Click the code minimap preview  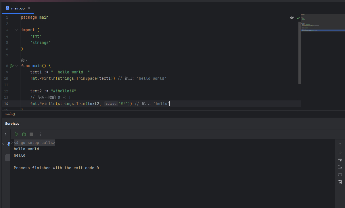(x=323, y=23)
